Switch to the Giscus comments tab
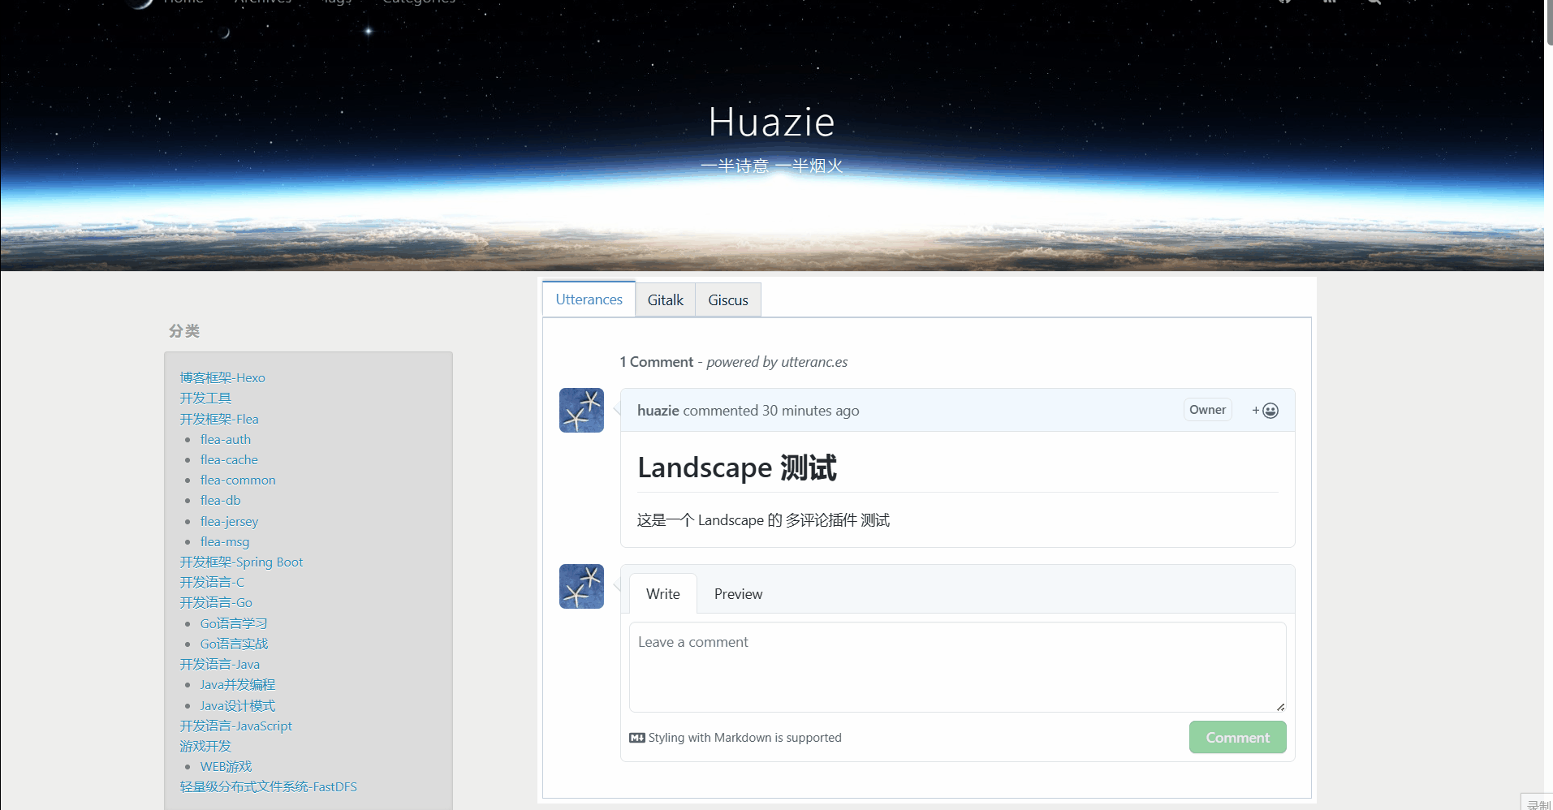The width and height of the screenshot is (1553, 810). point(727,299)
